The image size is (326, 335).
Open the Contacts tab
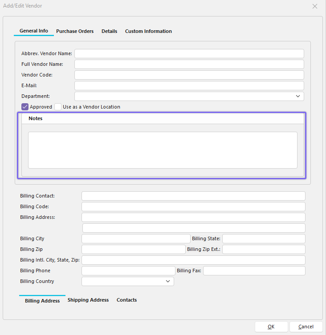(x=126, y=300)
